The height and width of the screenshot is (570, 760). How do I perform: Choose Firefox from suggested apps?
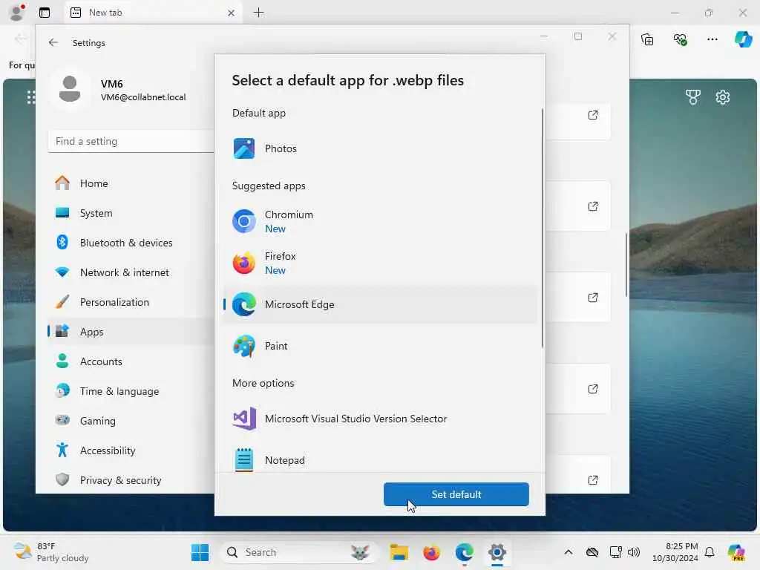pos(380,263)
